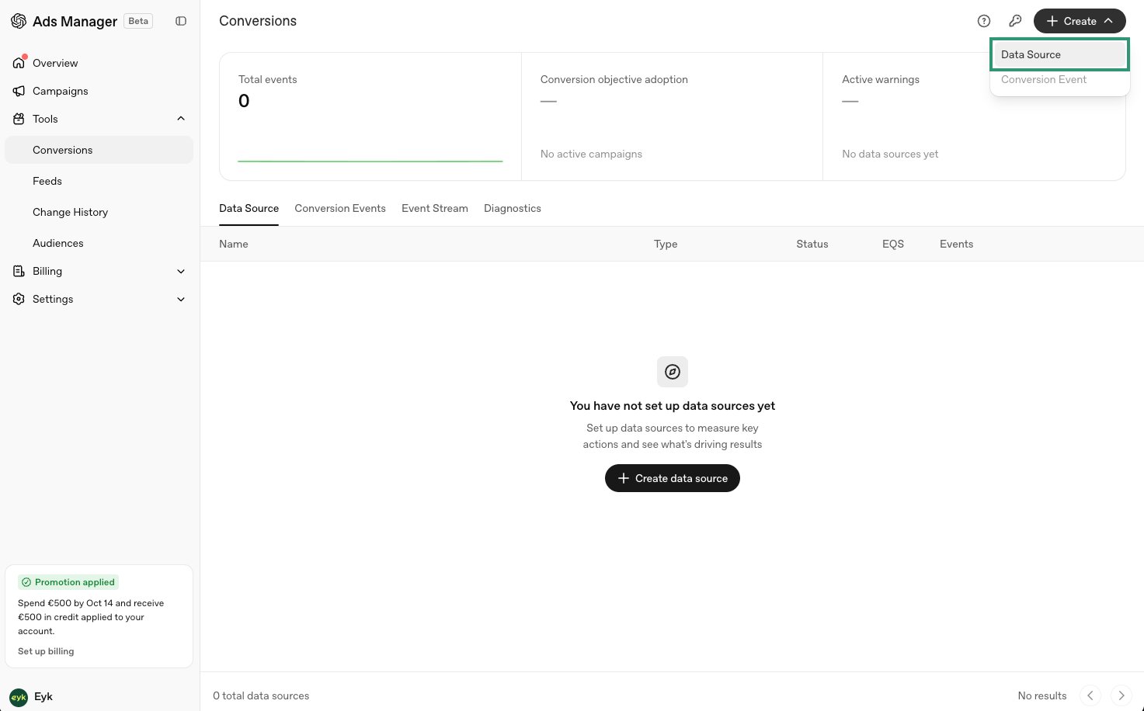The height and width of the screenshot is (711, 1144).
Task: Click the EQS column header
Action: (x=893, y=244)
